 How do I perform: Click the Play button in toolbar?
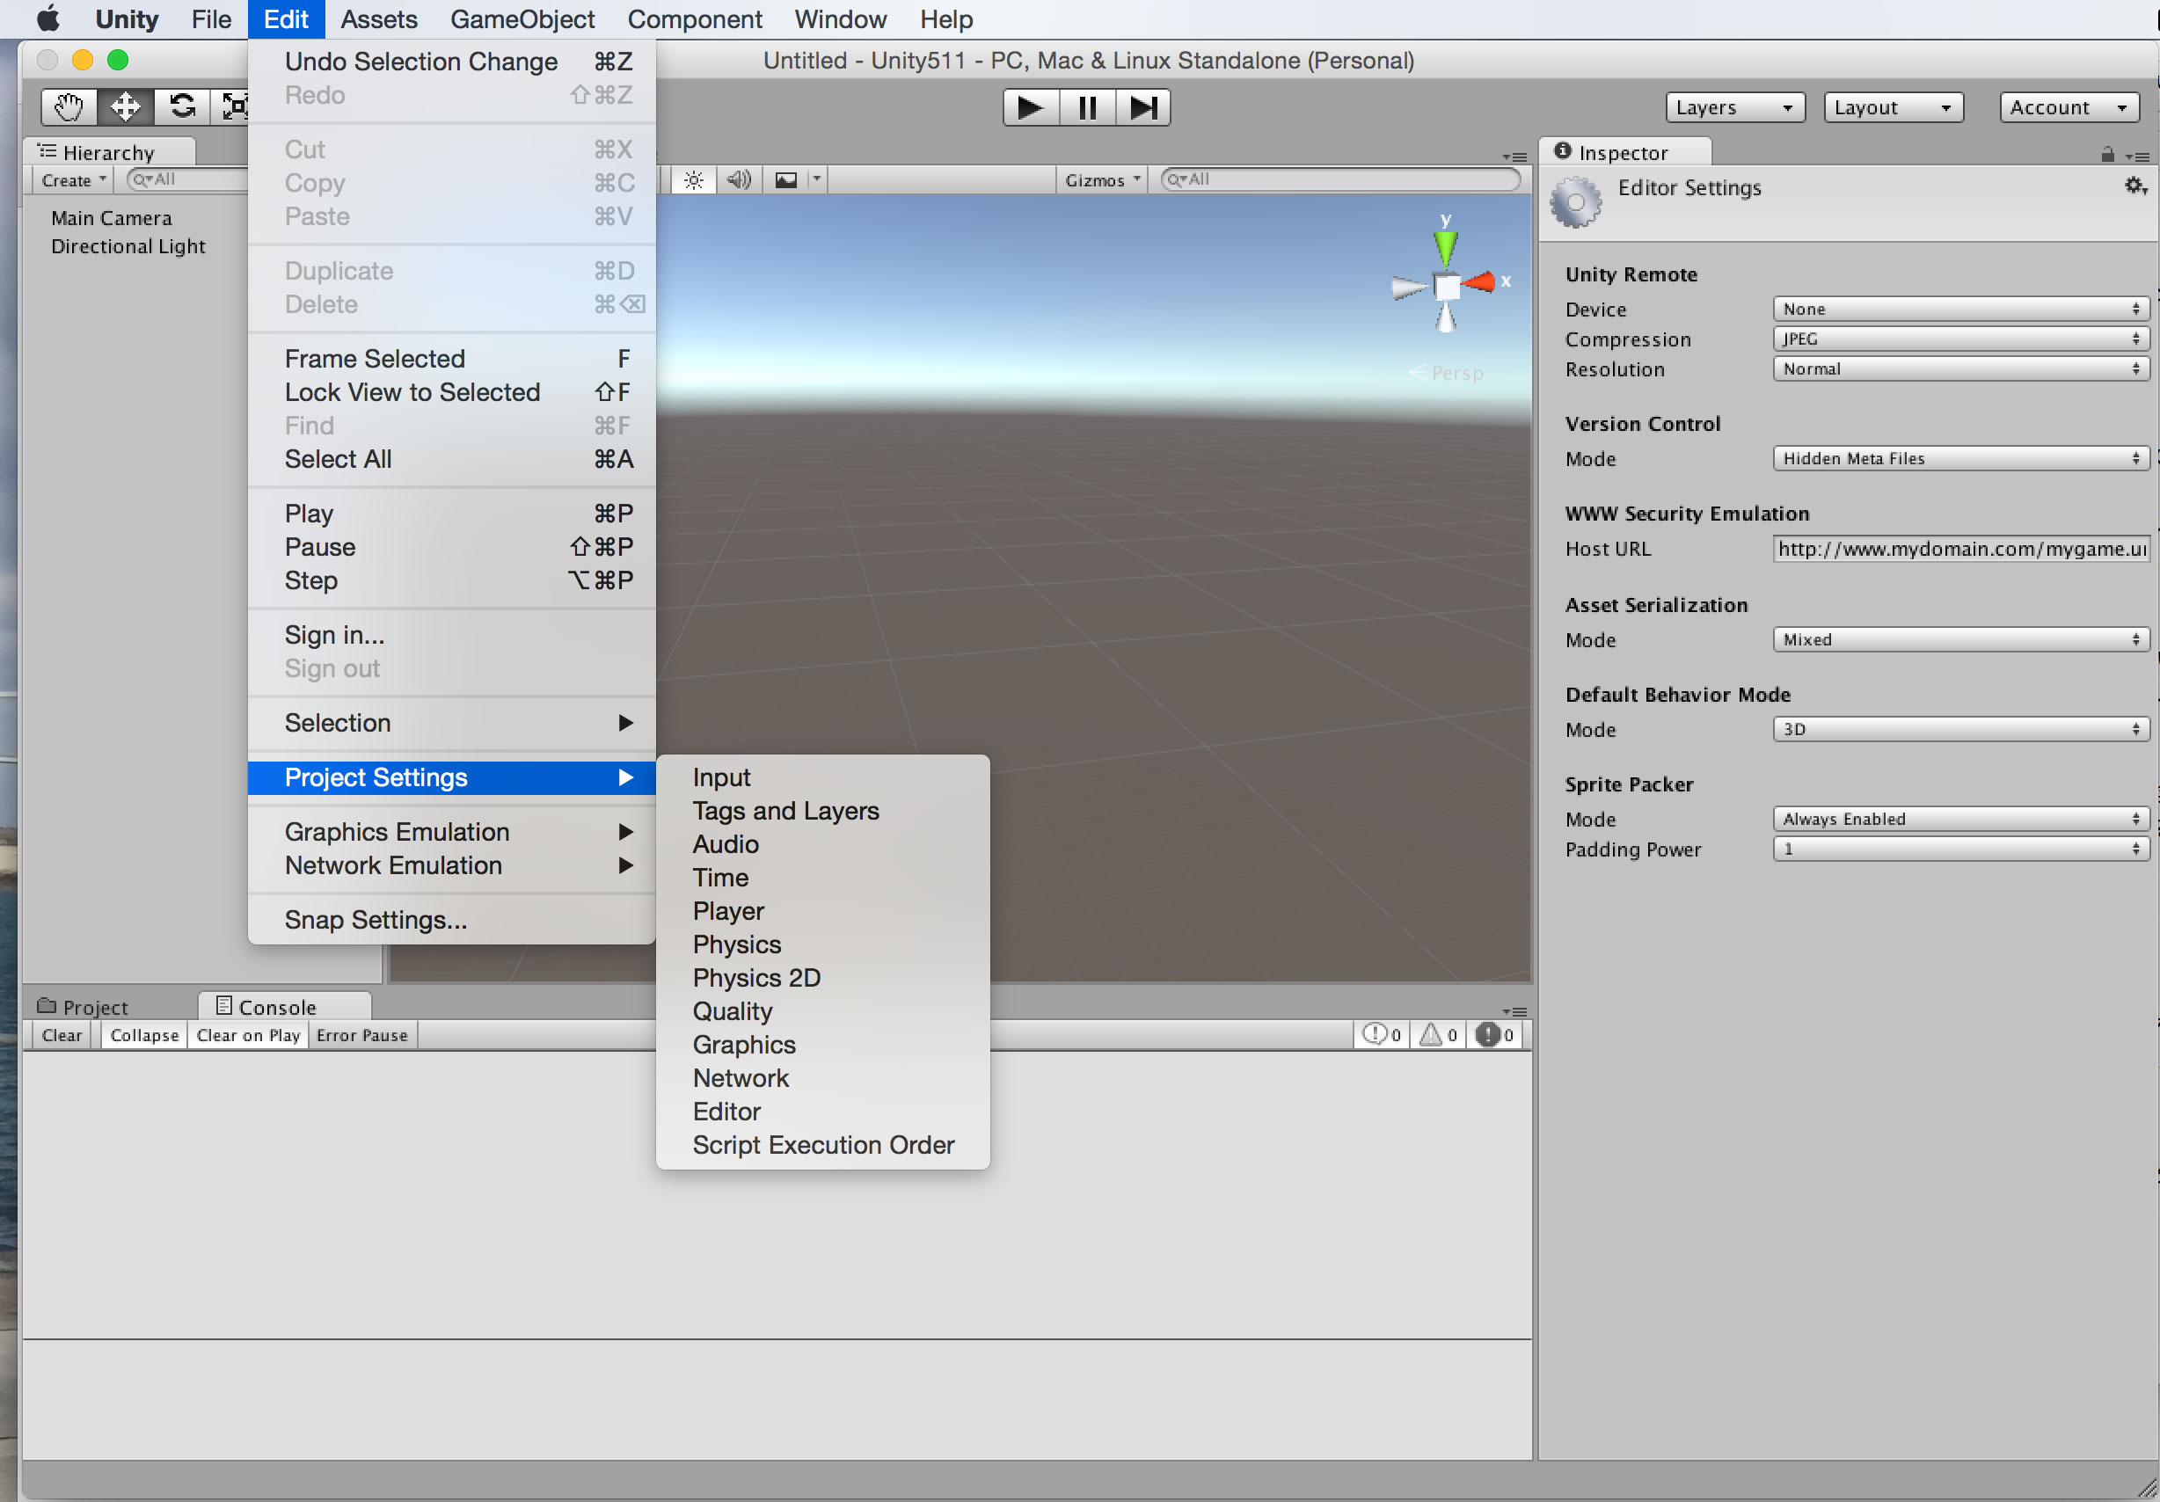click(x=1031, y=107)
